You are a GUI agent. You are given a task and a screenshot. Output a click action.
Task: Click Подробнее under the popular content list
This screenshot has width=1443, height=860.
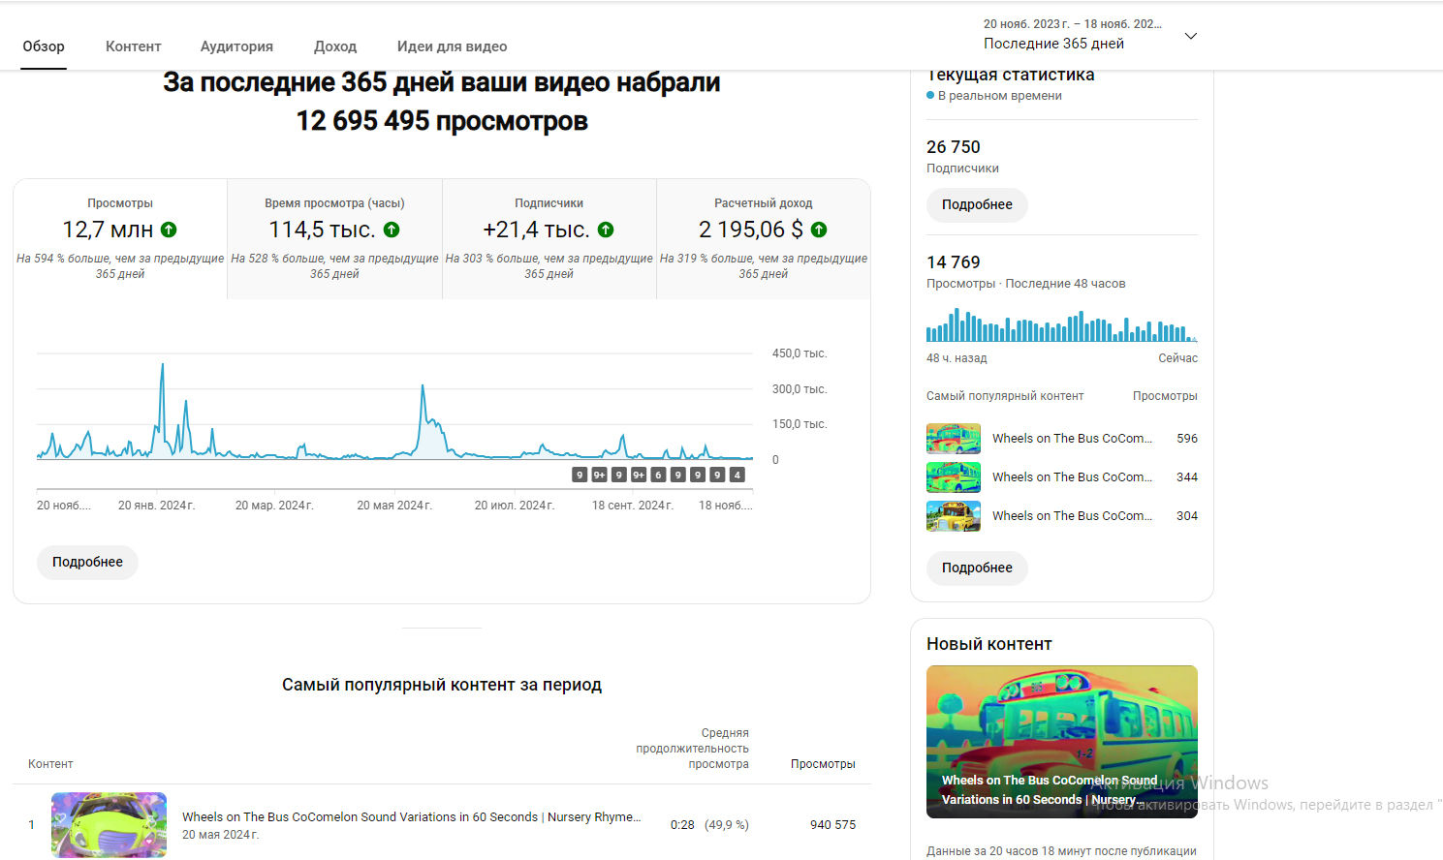tap(977, 568)
